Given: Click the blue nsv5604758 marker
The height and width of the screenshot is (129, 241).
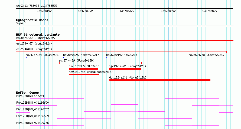Looking at the screenshot, I should coord(189,57).
